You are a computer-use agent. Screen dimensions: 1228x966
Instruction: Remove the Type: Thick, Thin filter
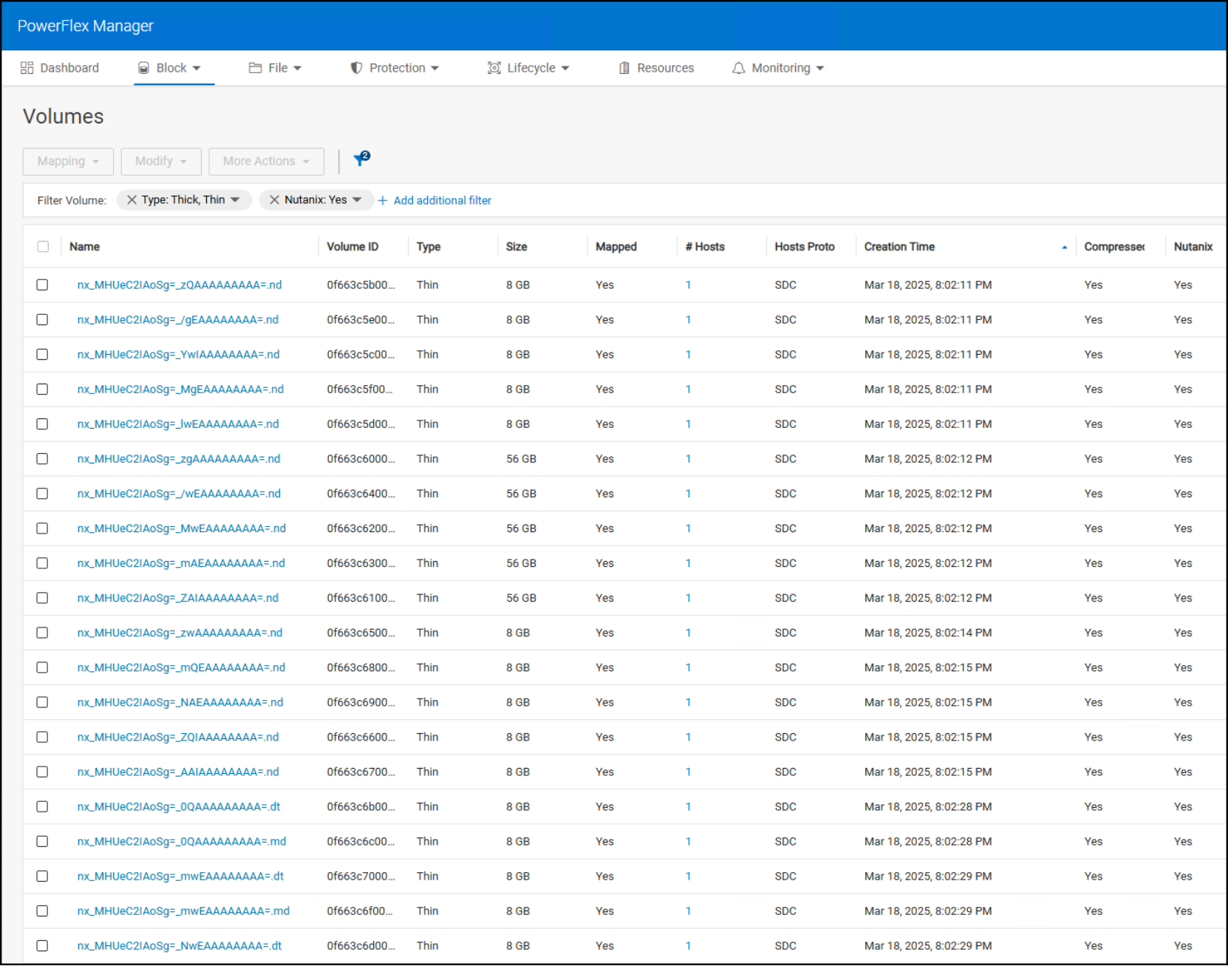point(132,200)
